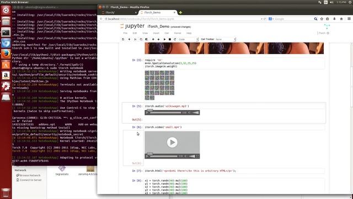Rename the notebook title iTorch_Demo
Viewport: 353px width, 199px height.
point(158,27)
